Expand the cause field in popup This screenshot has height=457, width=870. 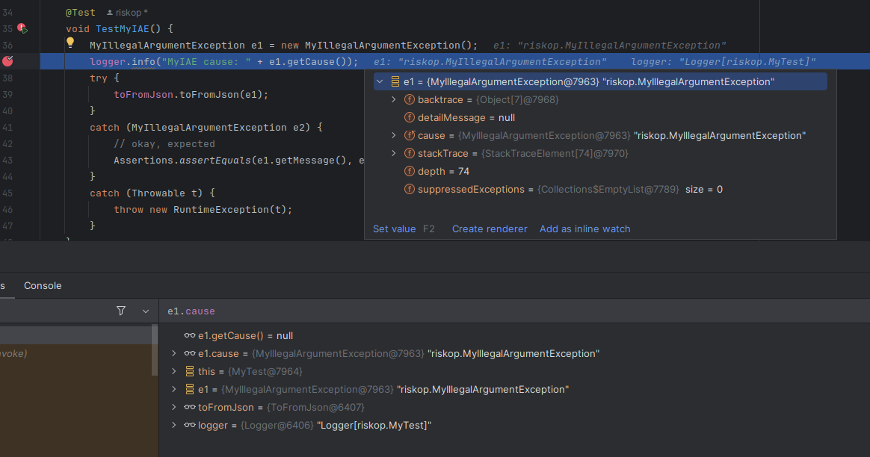pyautogui.click(x=394, y=135)
